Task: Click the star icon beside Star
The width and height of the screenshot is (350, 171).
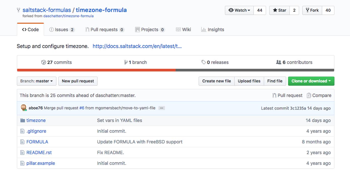Action: 275,10
